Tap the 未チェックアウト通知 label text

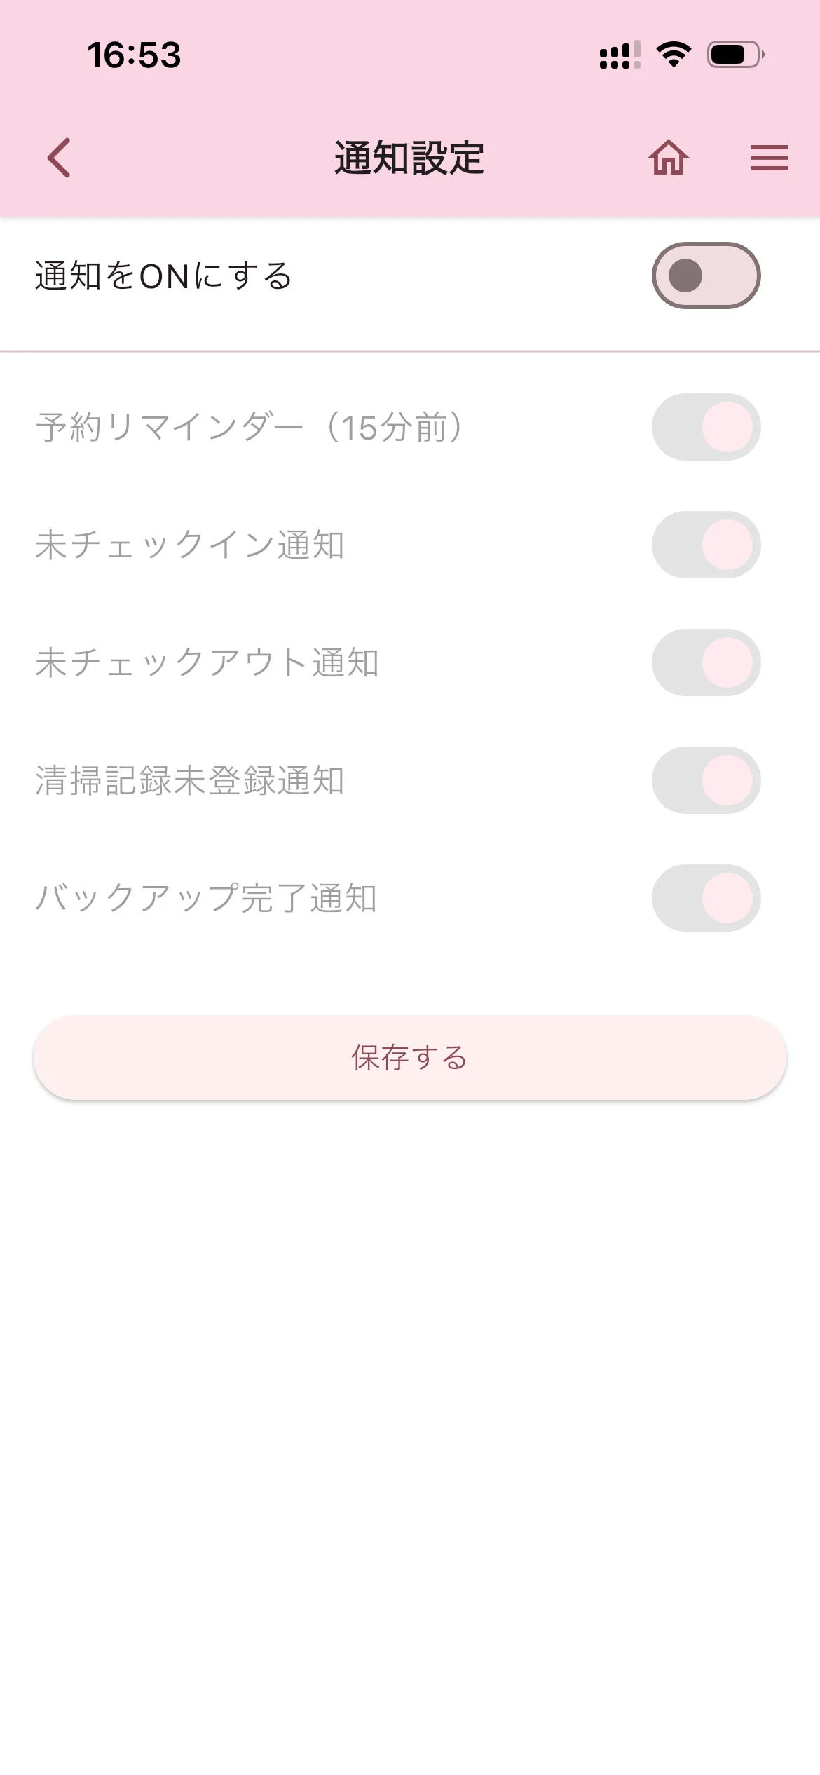(x=207, y=662)
